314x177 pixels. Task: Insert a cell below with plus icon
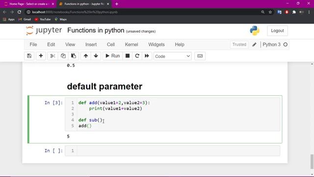pos(41,56)
